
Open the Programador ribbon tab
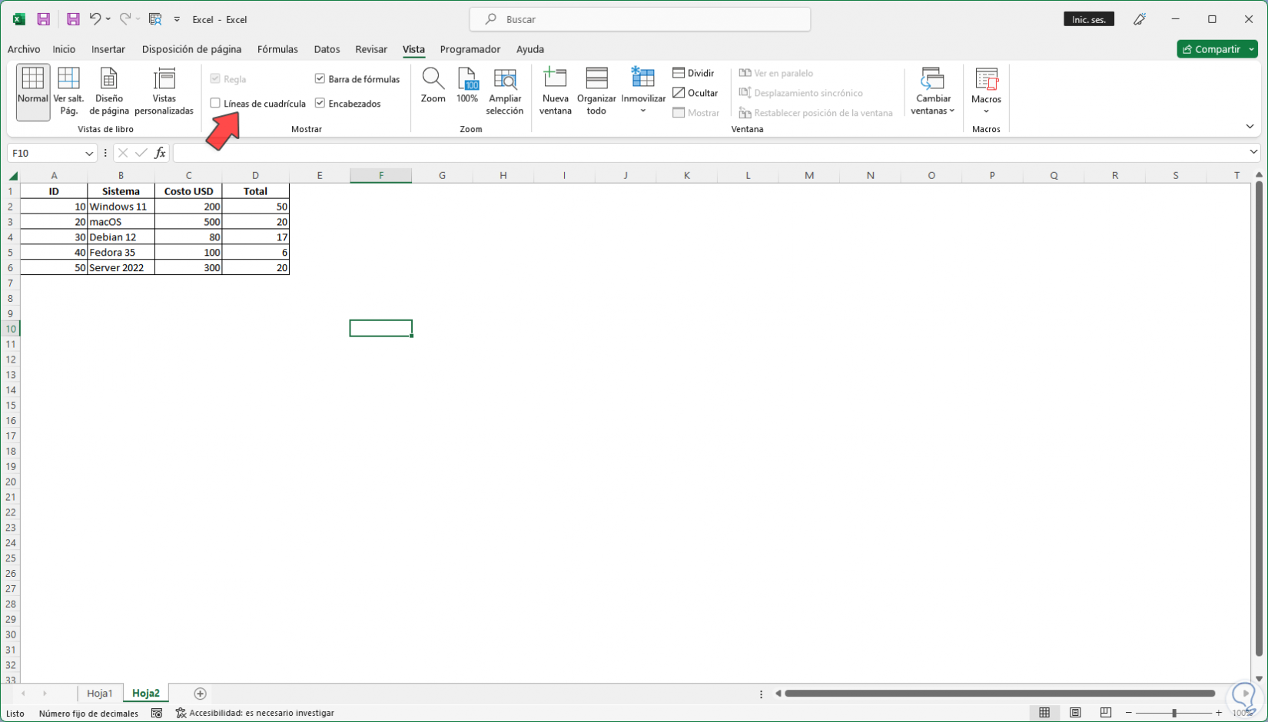[x=470, y=49]
